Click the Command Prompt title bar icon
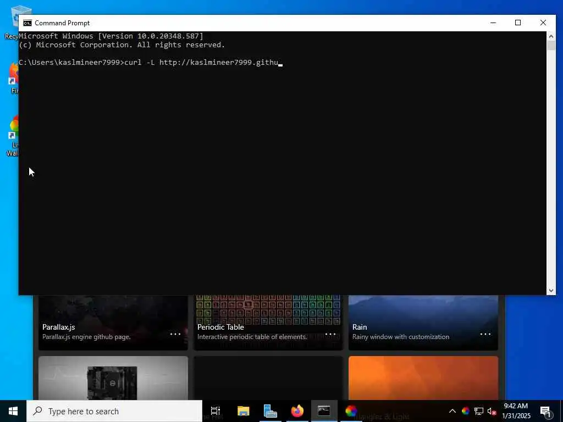Screen dimensions: 563x422 click(x=27, y=23)
